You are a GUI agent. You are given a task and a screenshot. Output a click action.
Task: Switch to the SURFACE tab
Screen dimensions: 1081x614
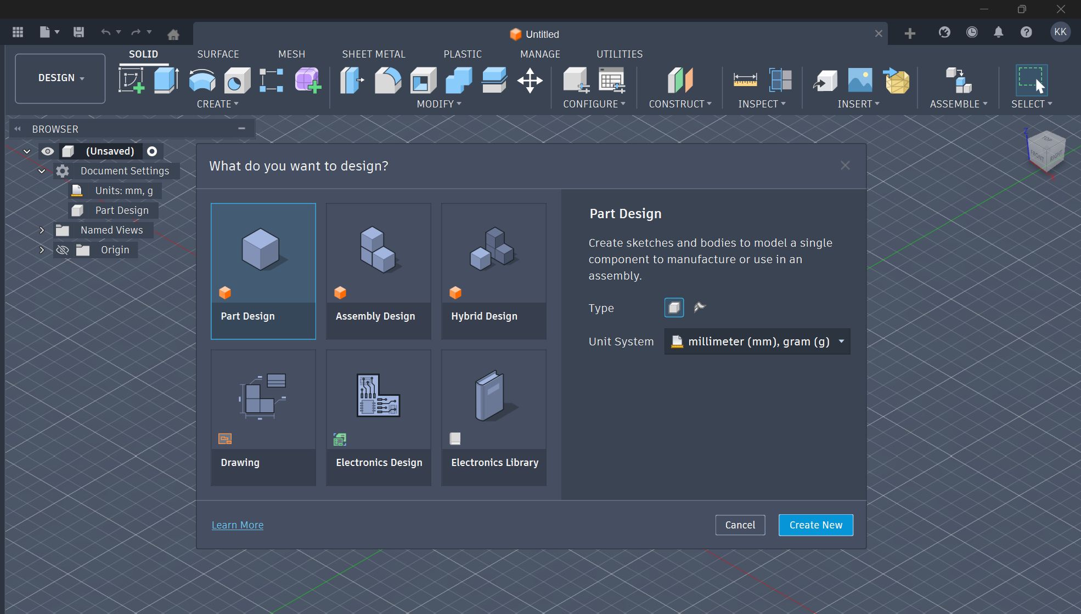218,54
